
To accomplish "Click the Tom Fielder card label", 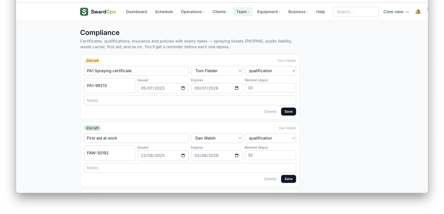I will click(x=286, y=61).
